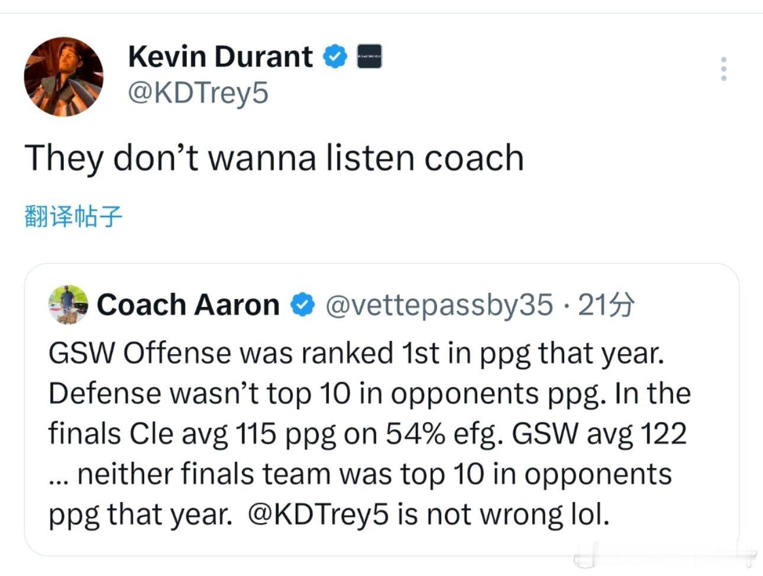Open the @KDTrey5 handle below the name
763x576 pixels.
pos(198,93)
